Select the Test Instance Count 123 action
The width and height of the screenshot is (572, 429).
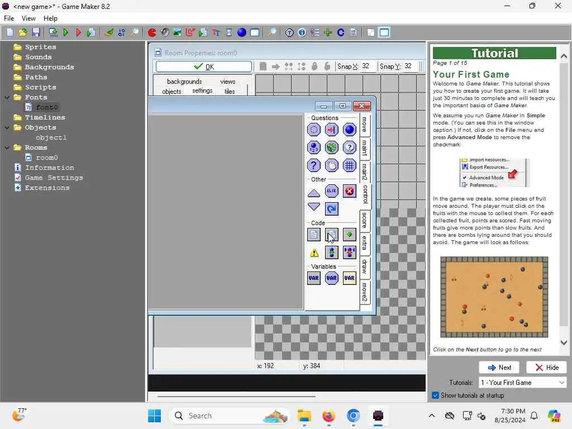(314, 147)
